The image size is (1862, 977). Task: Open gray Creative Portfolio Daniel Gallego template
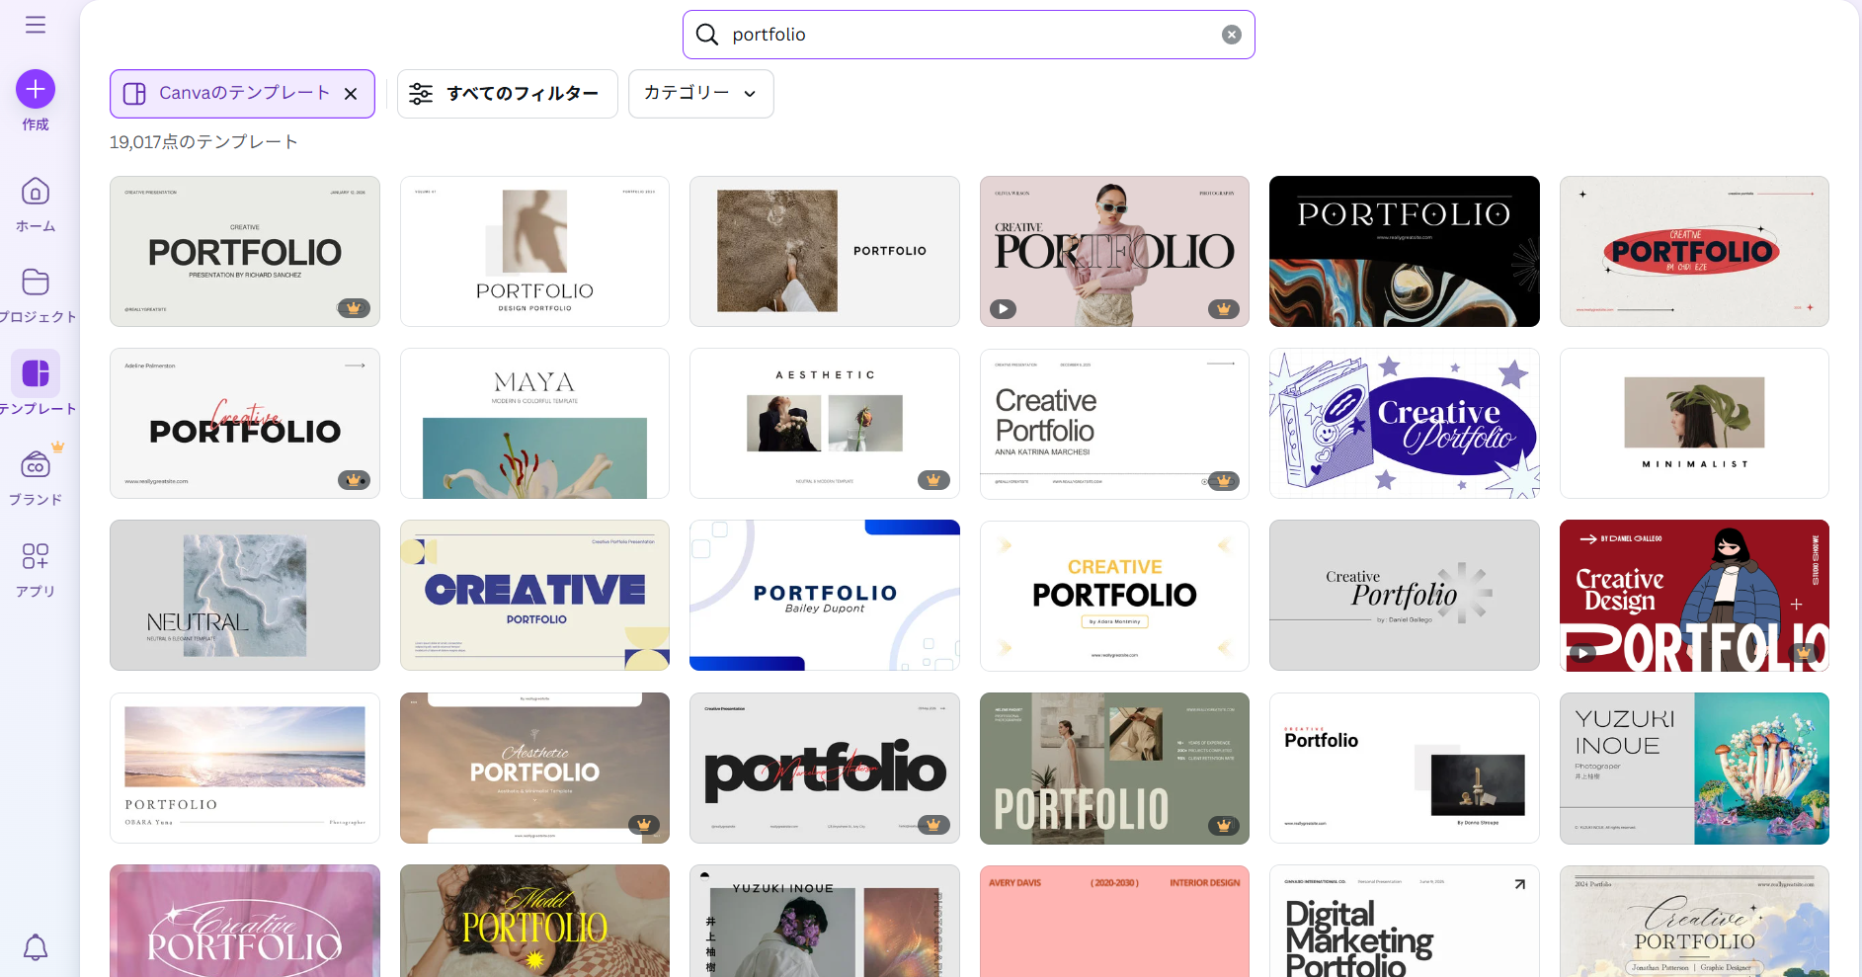click(1404, 595)
